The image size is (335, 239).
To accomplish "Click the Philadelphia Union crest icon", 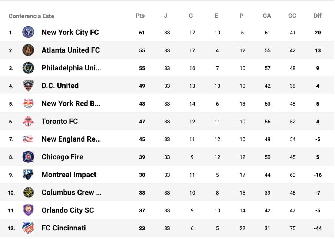I will [28, 68].
